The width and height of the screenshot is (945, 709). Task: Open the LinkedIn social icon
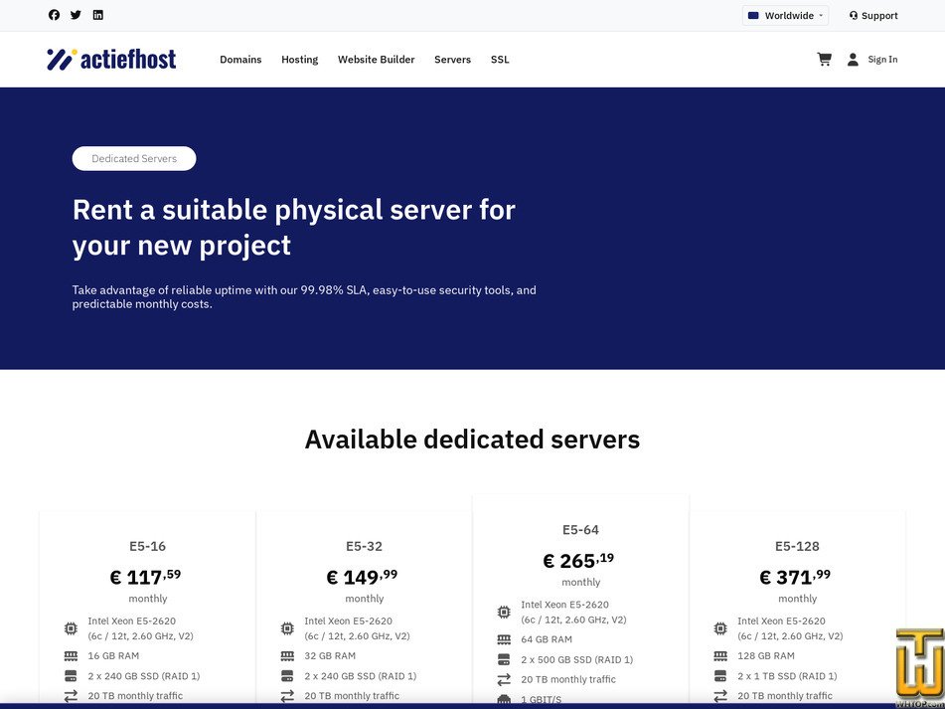97,15
